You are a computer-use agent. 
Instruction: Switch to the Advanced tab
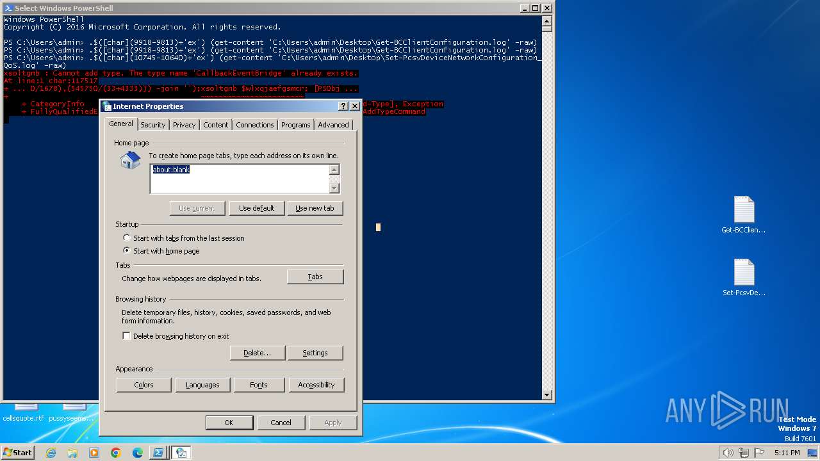[333, 125]
